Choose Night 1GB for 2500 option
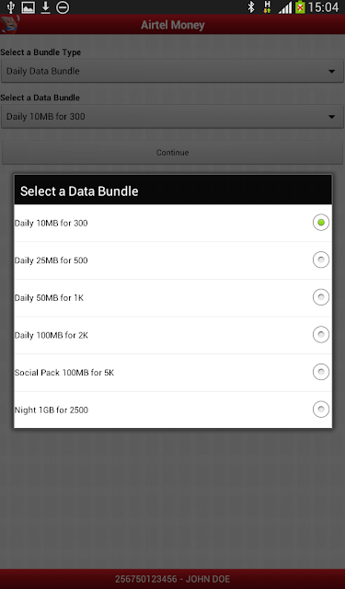345x589 pixels. (173, 410)
